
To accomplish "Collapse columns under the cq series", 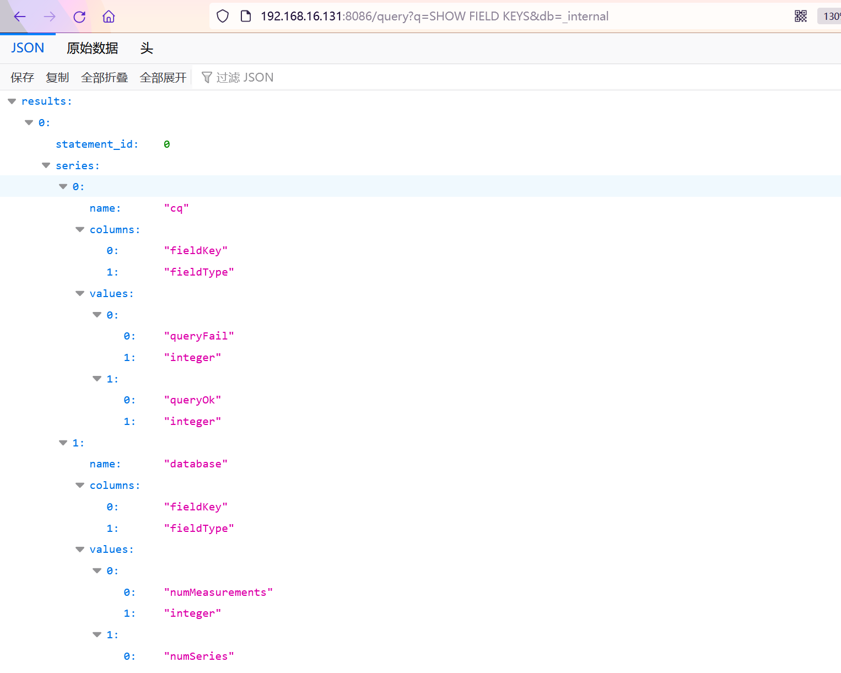I will coord(80,229).
